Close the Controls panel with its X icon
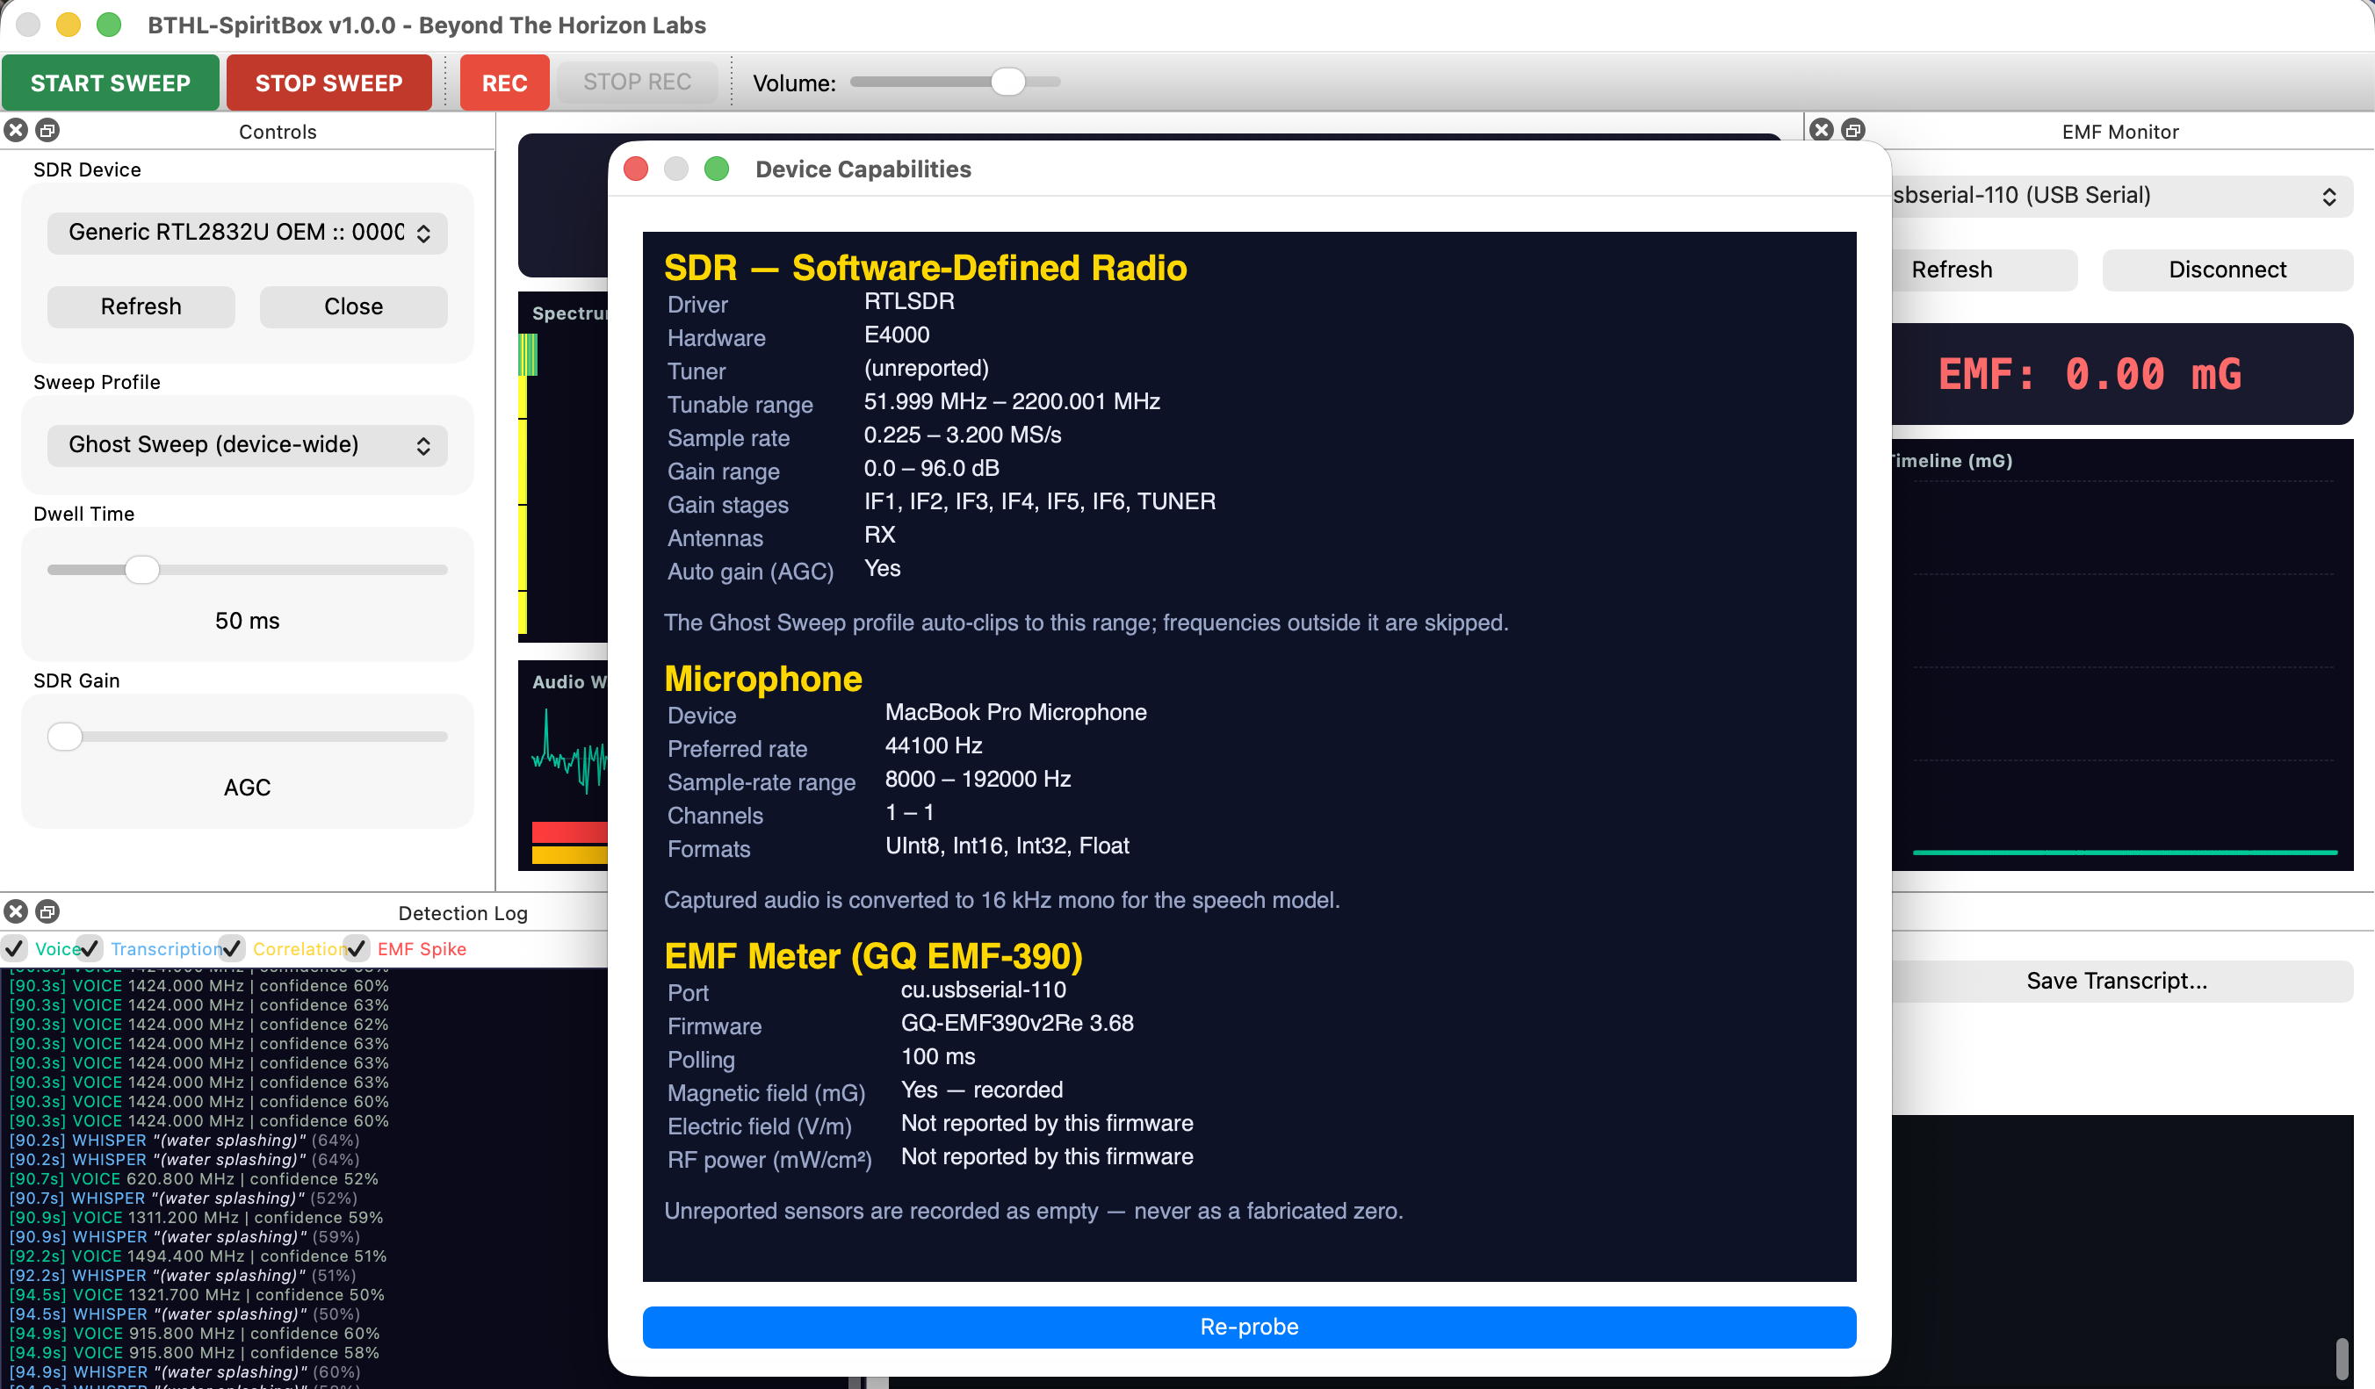Image resolution: width=2375 pixels, height=1389 pixels. coord(16,130)
